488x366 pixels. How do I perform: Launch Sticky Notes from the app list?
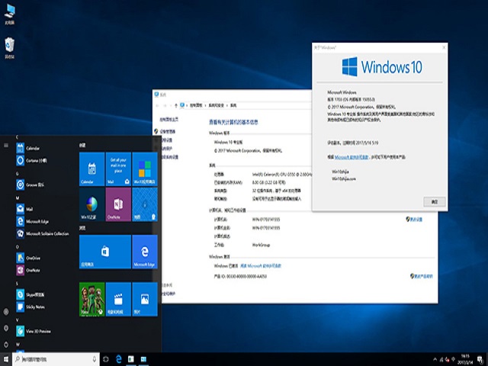(x=36, y=306)
